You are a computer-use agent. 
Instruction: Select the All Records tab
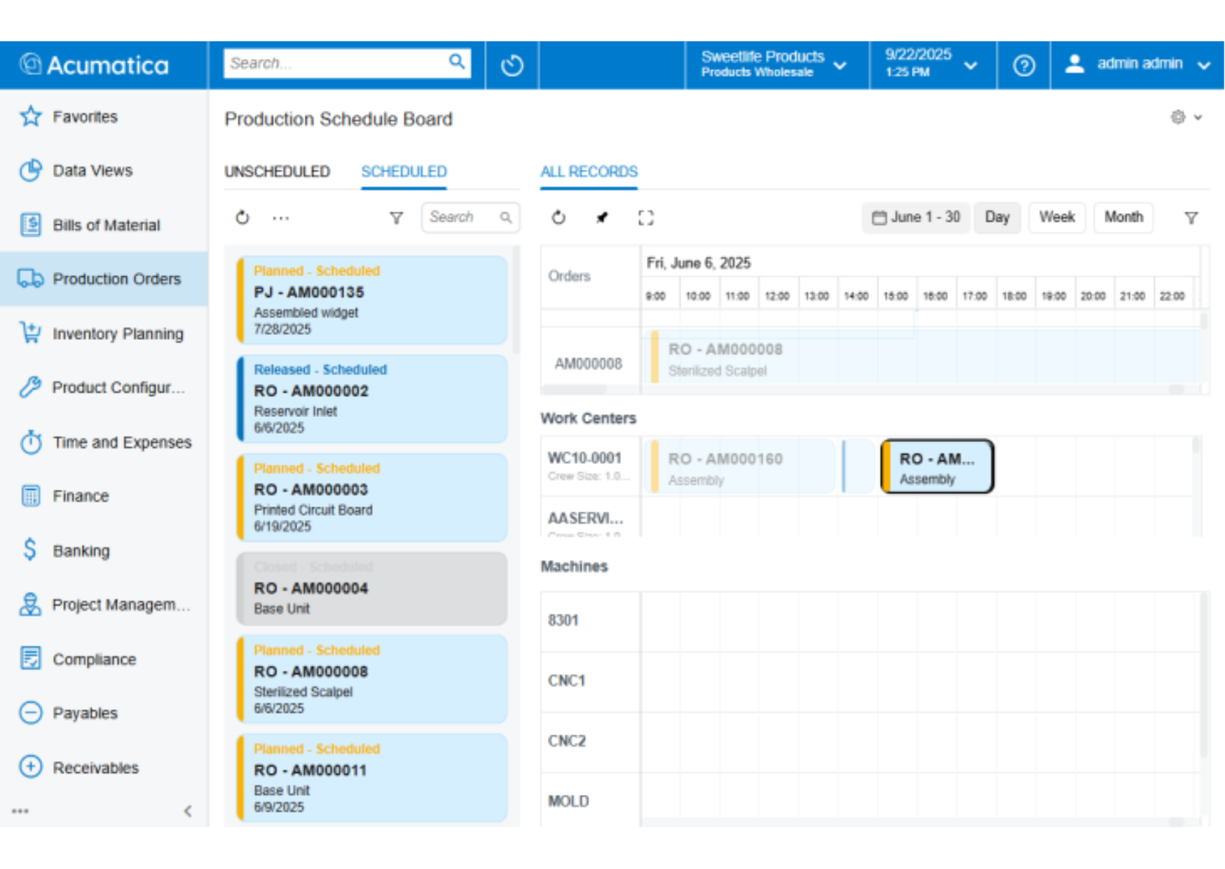coord(589,172)
